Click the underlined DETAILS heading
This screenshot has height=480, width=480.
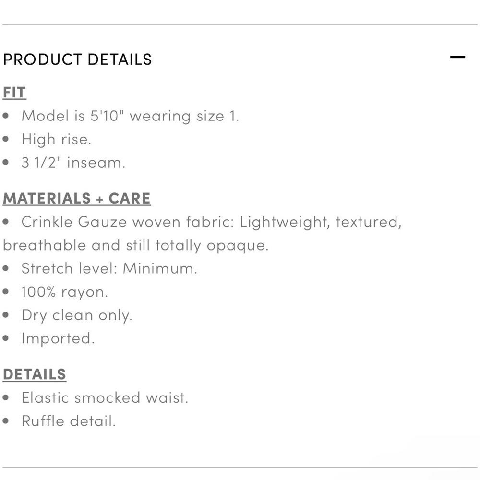pyautogui.click(x=35, y=374)
